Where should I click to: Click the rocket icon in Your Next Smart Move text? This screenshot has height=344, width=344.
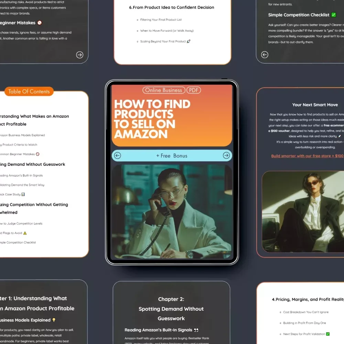click(340, 136)
